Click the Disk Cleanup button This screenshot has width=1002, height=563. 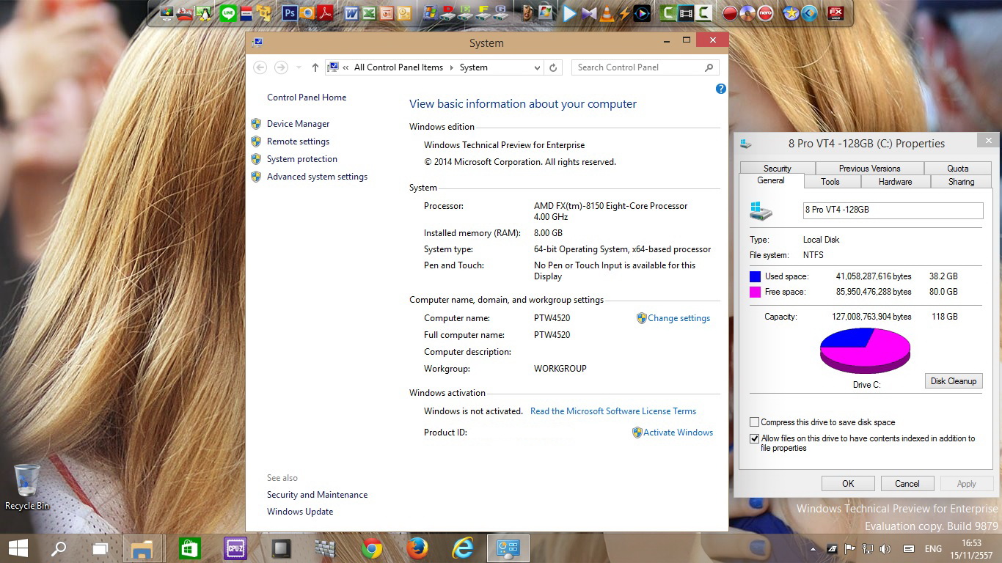pyautogui.click(x=953, y=381)
